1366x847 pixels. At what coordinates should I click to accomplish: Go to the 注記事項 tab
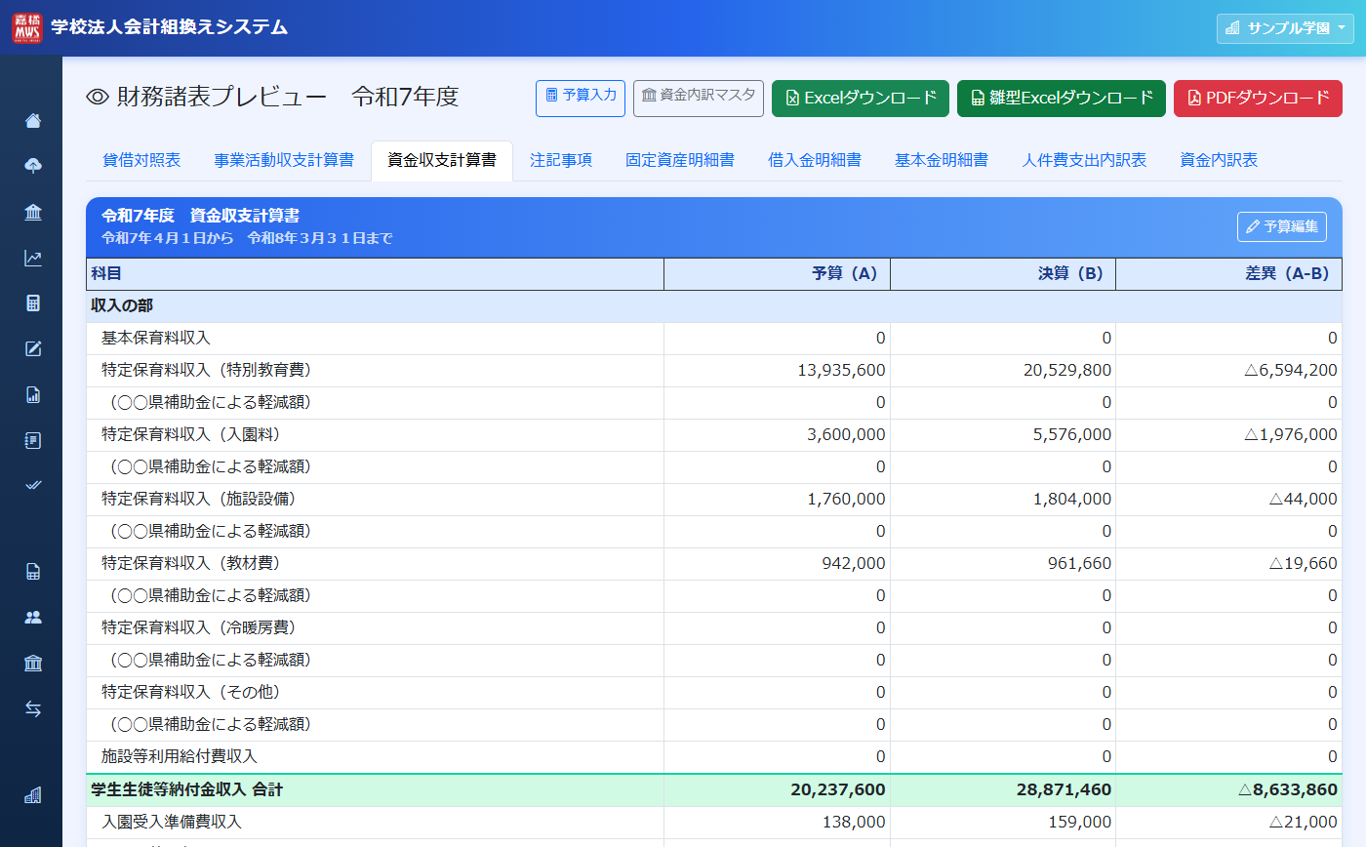(x=561, y=161)
